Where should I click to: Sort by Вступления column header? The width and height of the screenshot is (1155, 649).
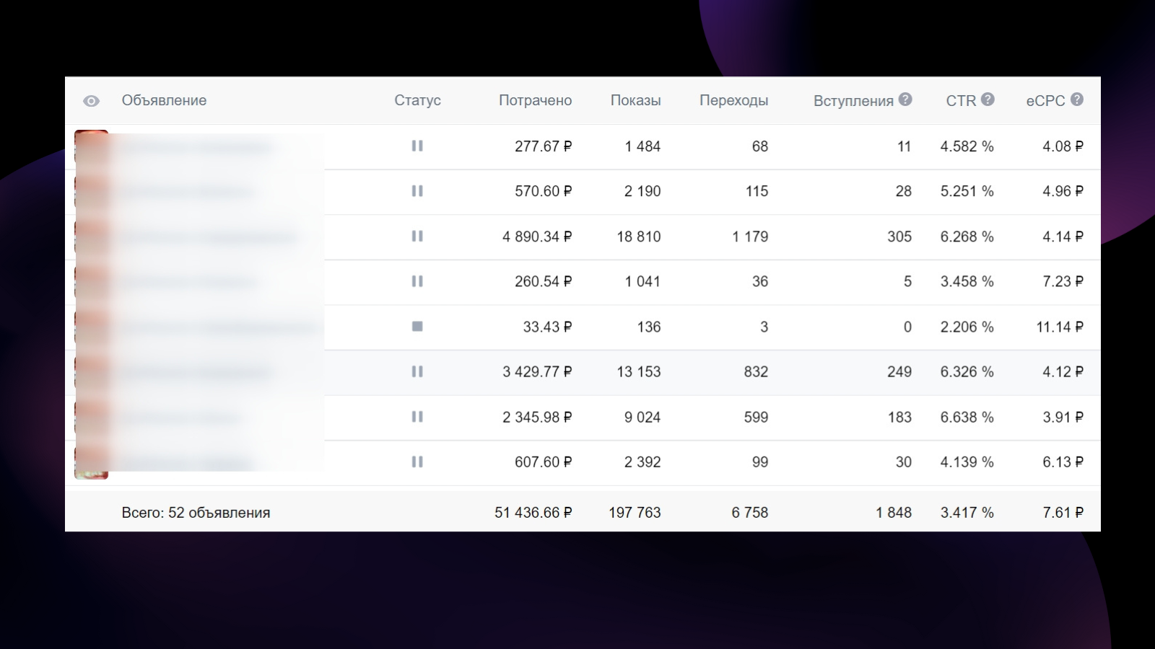(853, 101)
